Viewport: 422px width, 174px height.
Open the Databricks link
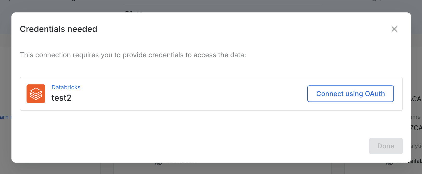pyautogui.click(x=66, y=88)
